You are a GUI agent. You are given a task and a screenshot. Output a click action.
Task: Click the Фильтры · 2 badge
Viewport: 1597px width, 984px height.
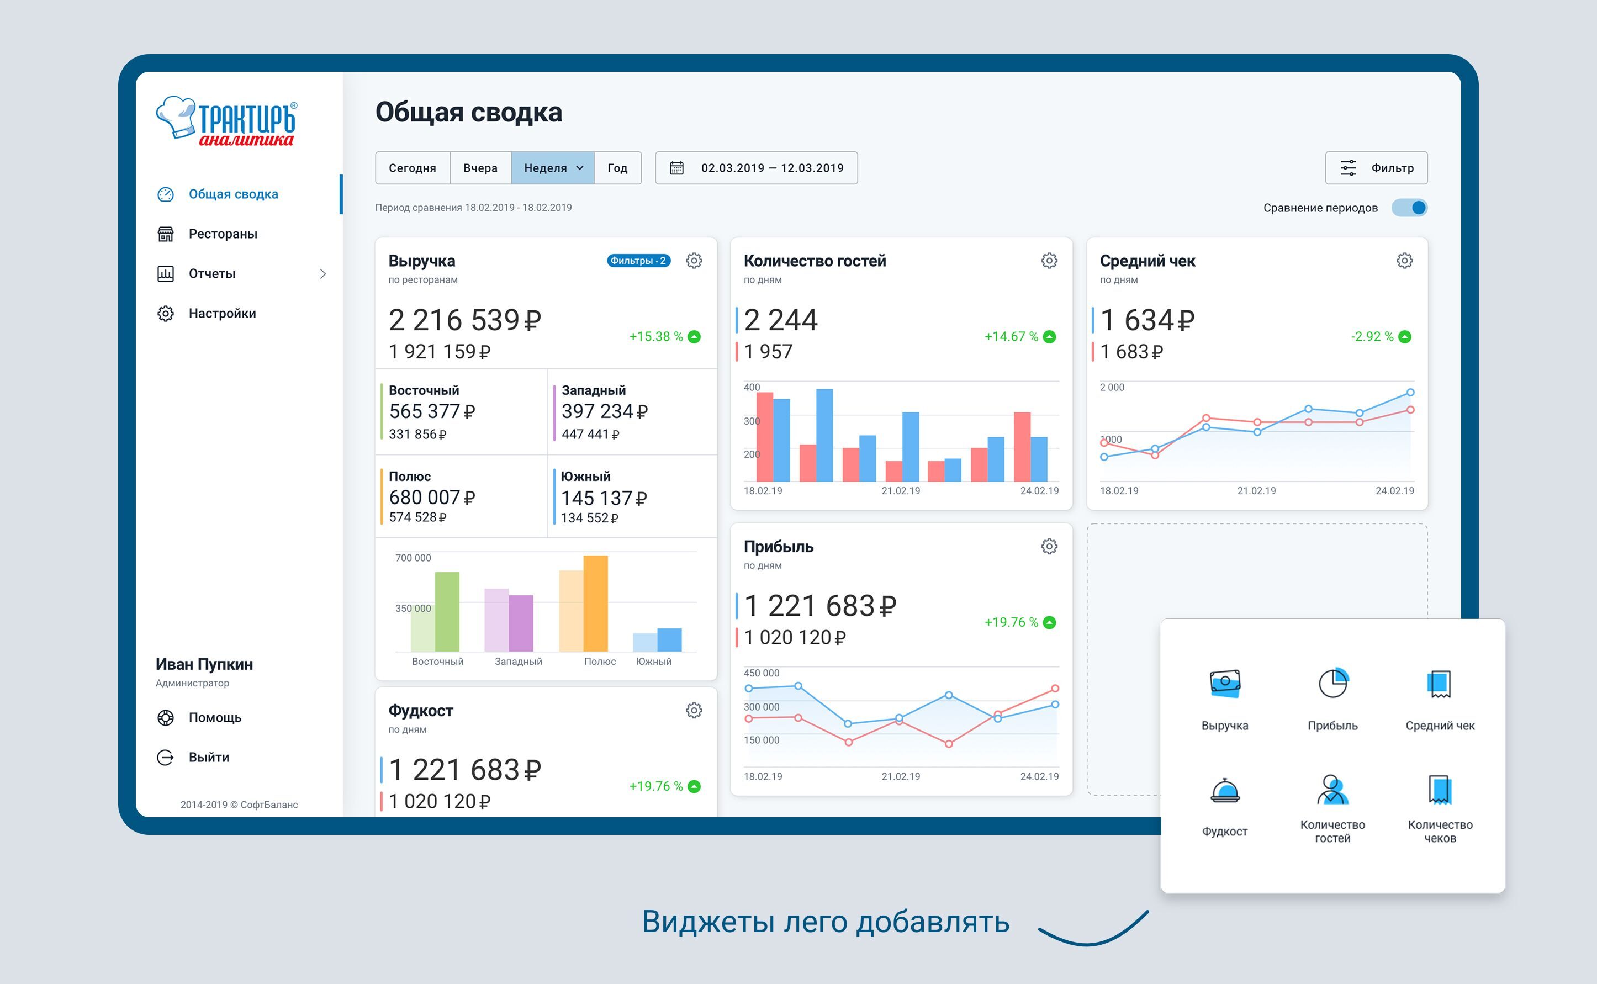pyautogui.click(x=638, y=261)
